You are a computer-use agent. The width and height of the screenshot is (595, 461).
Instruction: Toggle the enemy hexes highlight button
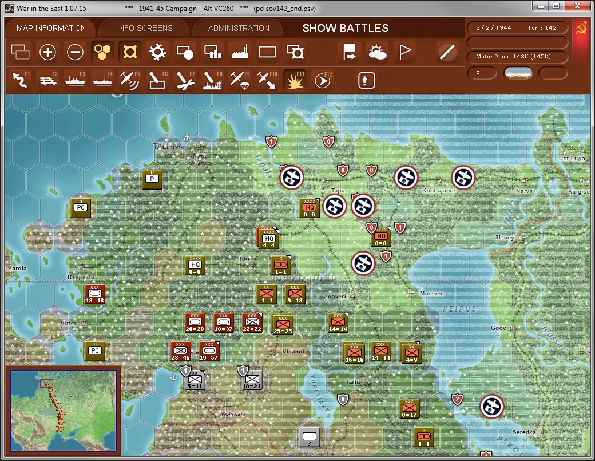click(x=130, y=52)
